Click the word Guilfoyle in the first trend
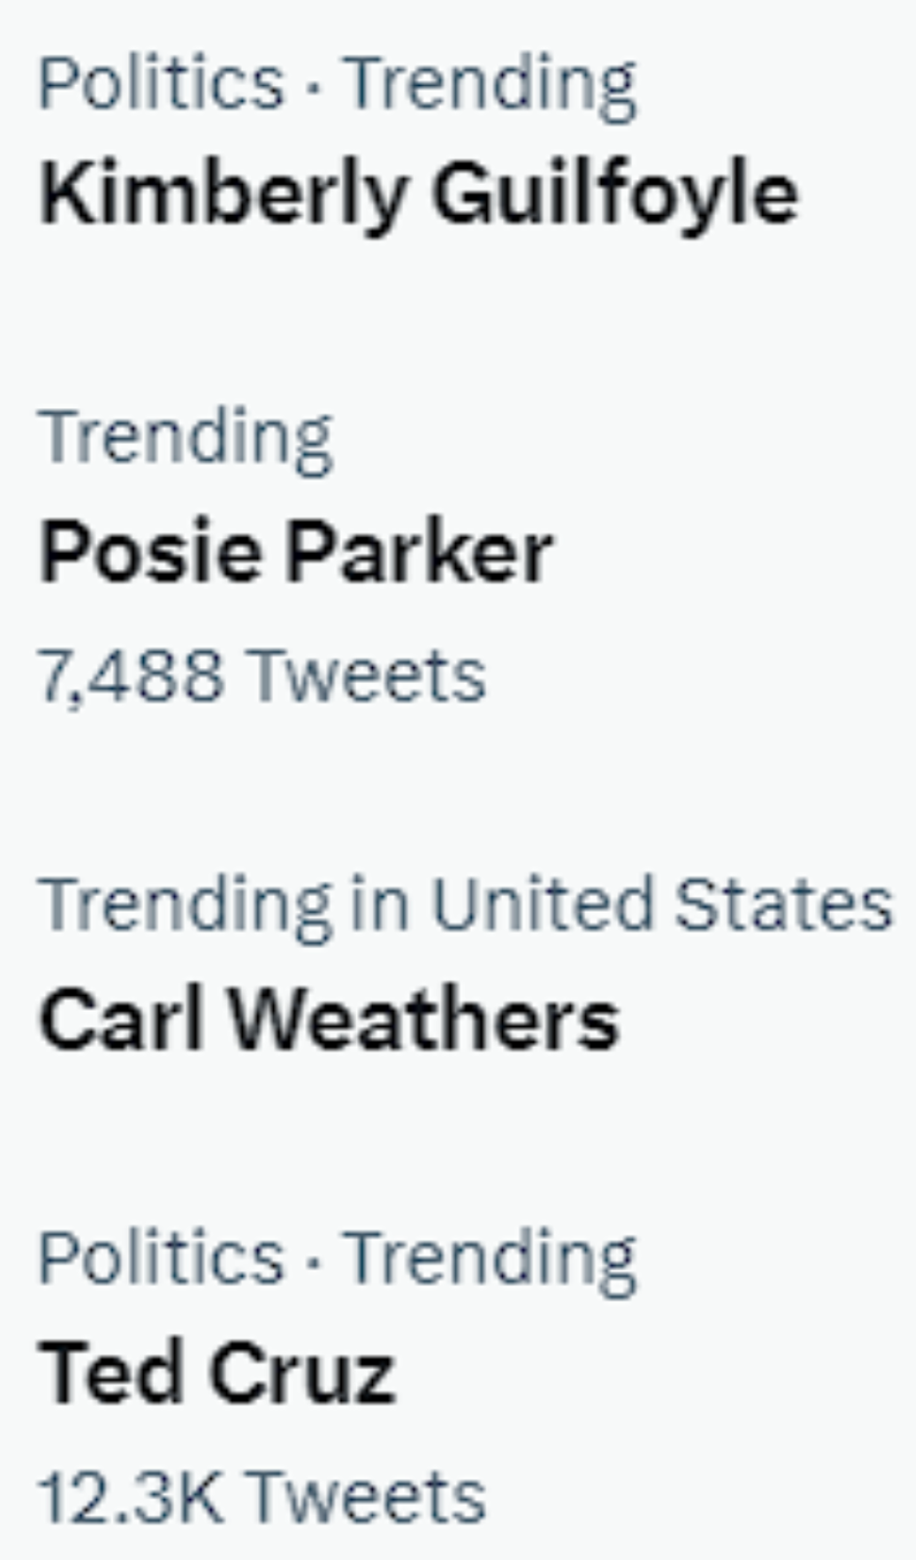The width and height of the screenshot is (916, 1560). click(x=614, y=193)
